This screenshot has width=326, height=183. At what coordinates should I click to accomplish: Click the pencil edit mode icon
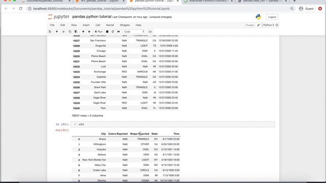click(x=258, y=25)
